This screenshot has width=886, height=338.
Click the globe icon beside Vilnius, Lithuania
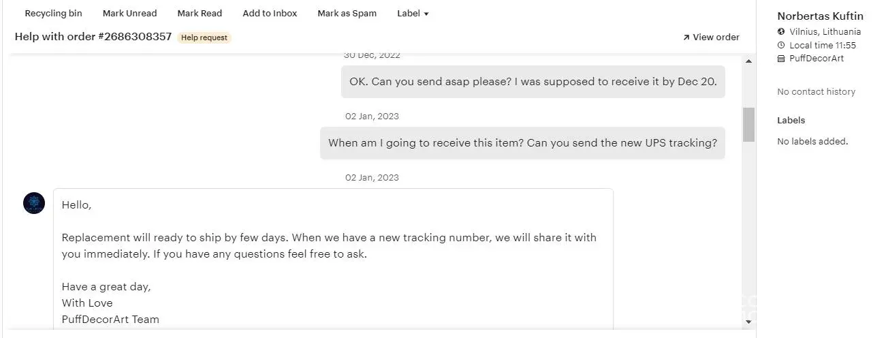coord(781,32)
